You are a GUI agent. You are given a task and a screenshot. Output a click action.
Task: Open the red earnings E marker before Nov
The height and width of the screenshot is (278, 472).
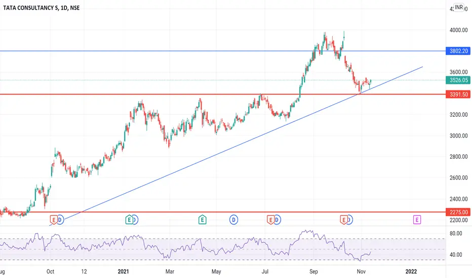344,220
